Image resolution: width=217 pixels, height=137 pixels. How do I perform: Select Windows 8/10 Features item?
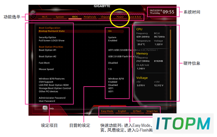(x=52, y=79)
